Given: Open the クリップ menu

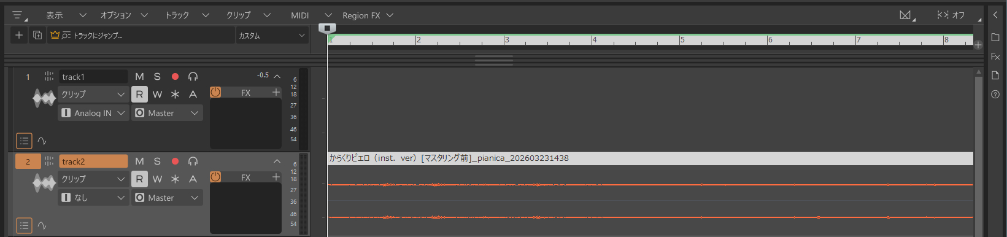Looking at the screenshot, I should [248, 15].
